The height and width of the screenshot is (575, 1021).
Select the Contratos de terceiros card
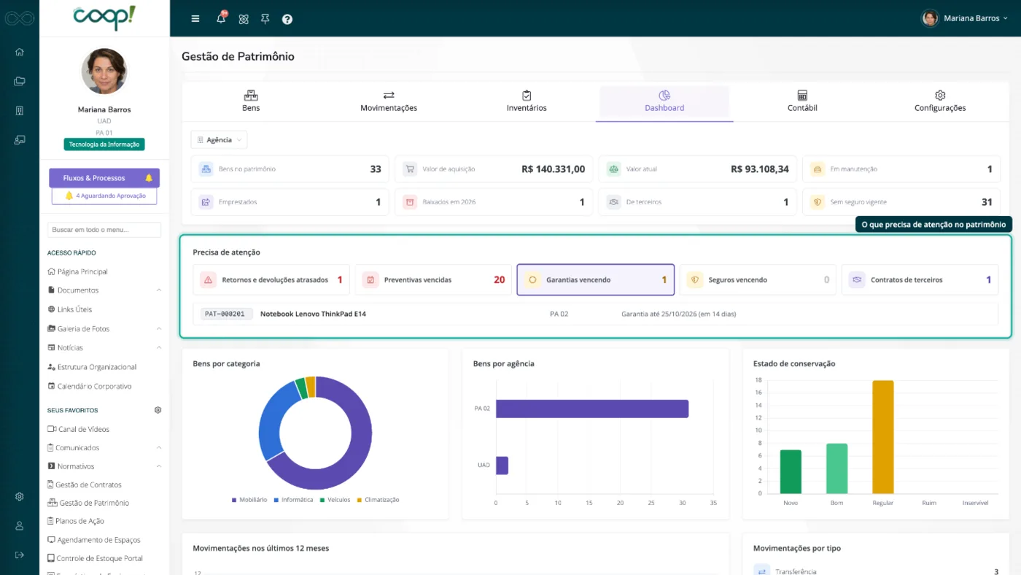(x=920, y=280)
